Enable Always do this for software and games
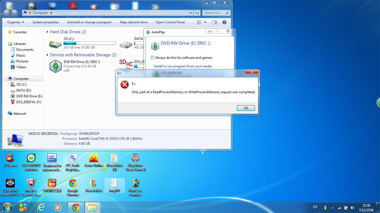The image size is (380, 213). pyautogui.click(x=153, y=58)
